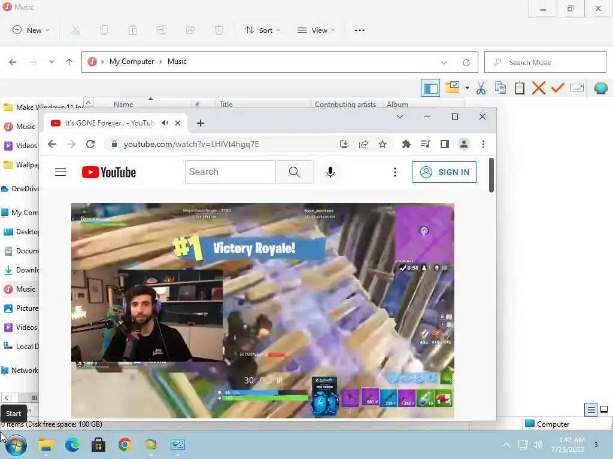Click the Rename icon in top ribbon
The width and height of the screenshot is (613, 459).
[162, 30]
